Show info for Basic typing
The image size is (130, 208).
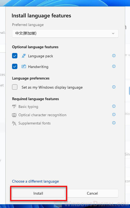click(x=114, y=106)
